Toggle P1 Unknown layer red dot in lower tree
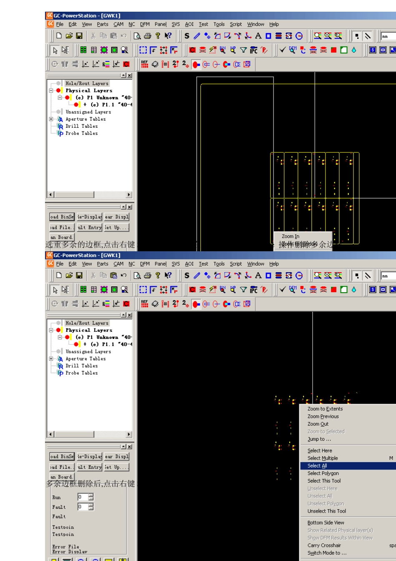Image resolution: width=396 pixels, height=561 pixels. click(68, 337)
